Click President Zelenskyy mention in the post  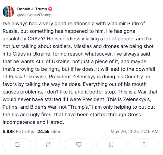pyautogui.click(x=72, y=77)
